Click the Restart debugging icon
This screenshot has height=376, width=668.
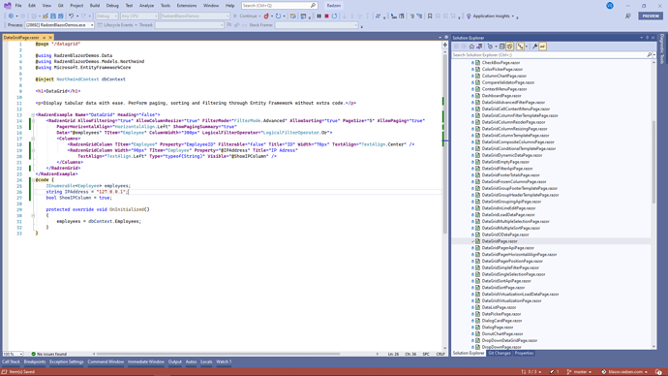(x=334, y=16)
